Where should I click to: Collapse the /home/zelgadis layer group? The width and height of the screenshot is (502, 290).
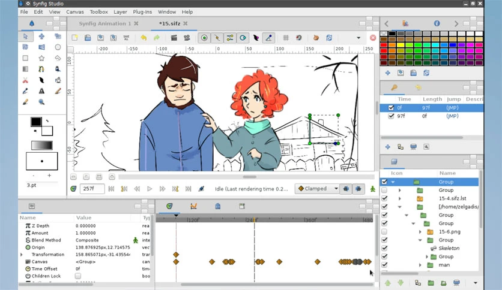pos(399,207)
